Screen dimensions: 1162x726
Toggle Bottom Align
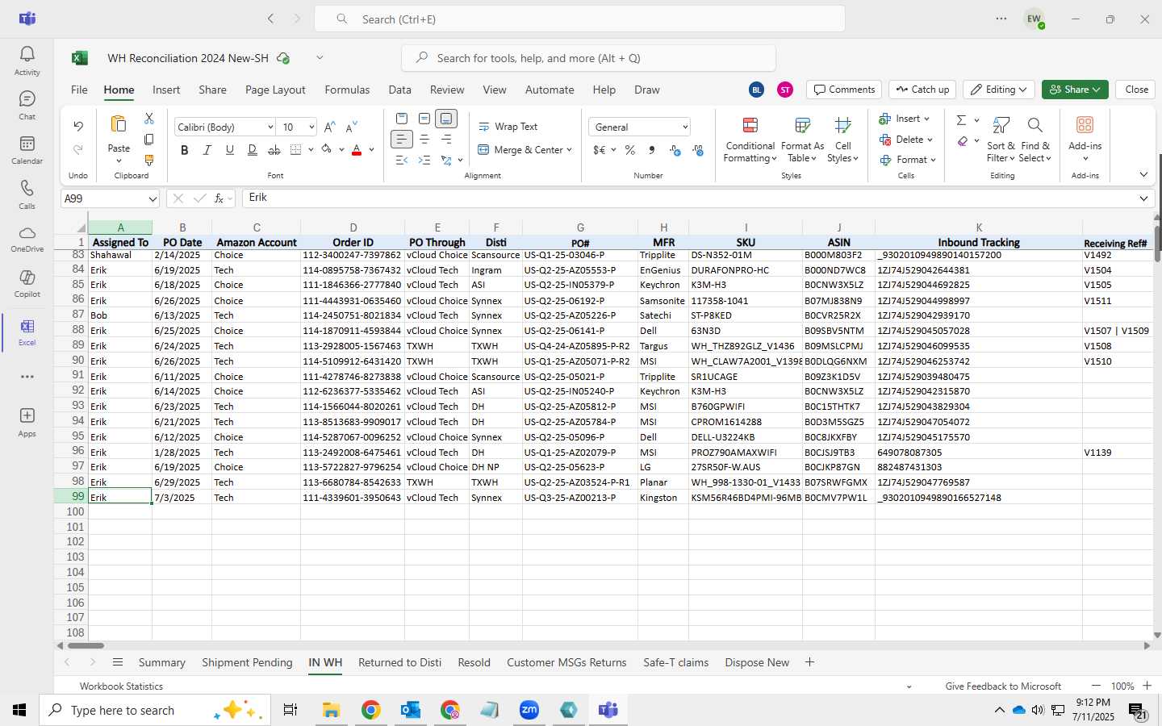pyautogui.click(x=446, y=119)
